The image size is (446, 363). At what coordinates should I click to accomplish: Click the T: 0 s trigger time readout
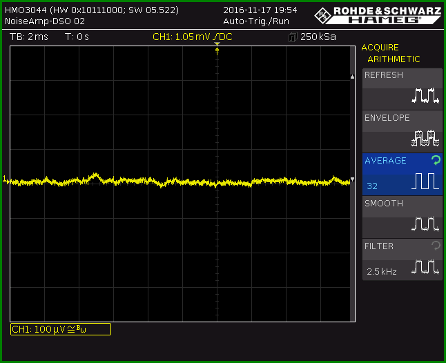tap(77, 37)
